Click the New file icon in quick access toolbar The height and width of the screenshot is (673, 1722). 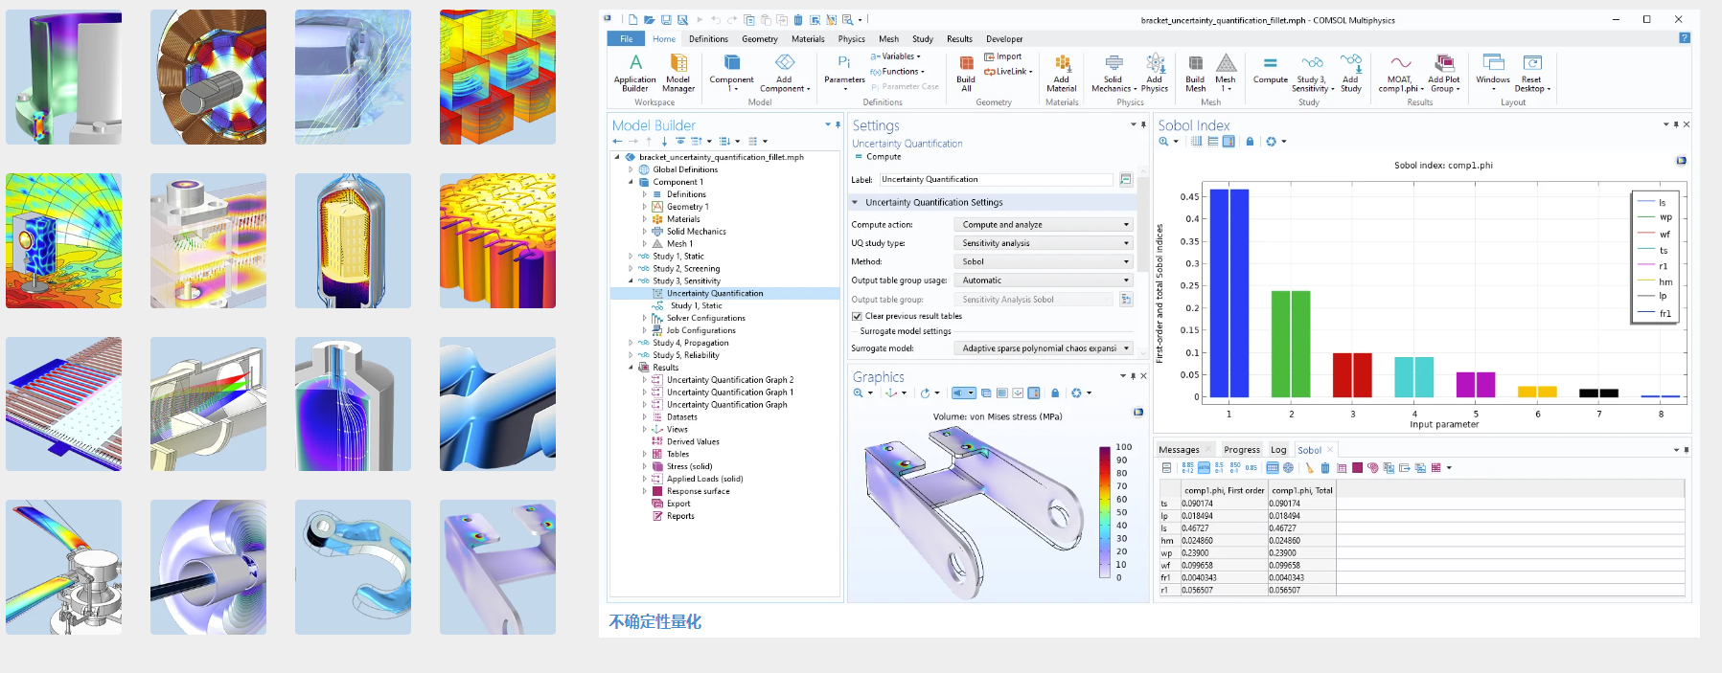click(632, 20)
